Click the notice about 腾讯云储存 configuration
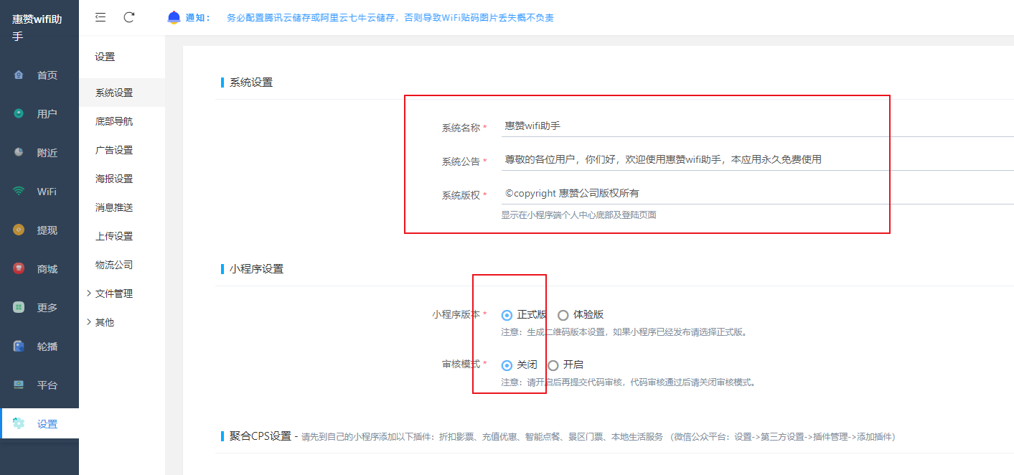This screenshot has width=1014, height=475. (x=390, y=17)
